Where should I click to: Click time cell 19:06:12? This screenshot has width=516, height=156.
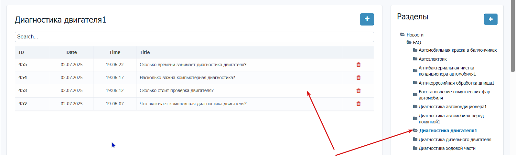pyautogui.click(x=115, y=90)
